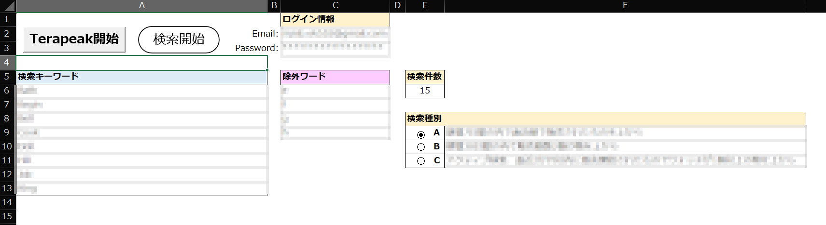
Task: Select column D header
Action: click(x=398, y=6)
